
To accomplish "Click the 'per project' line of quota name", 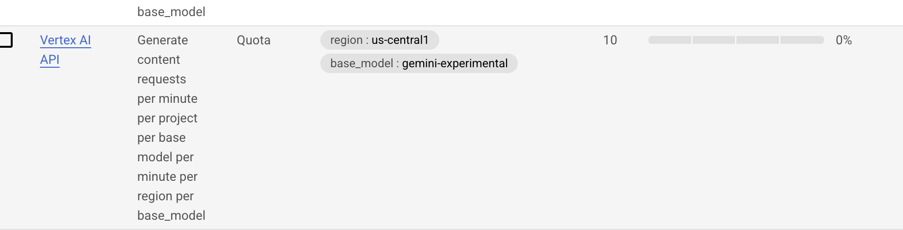I will (x=167, y=118).
